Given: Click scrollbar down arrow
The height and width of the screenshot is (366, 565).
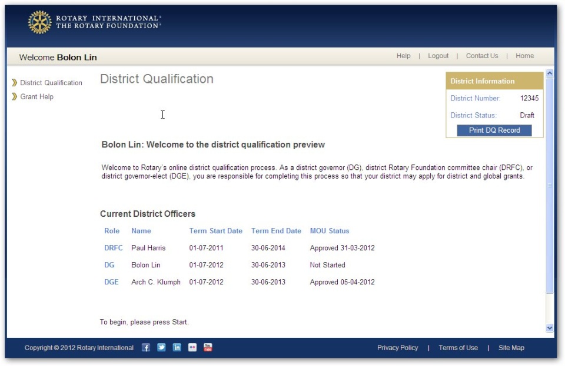Looking at the screenshot, I should click(550, 328).
